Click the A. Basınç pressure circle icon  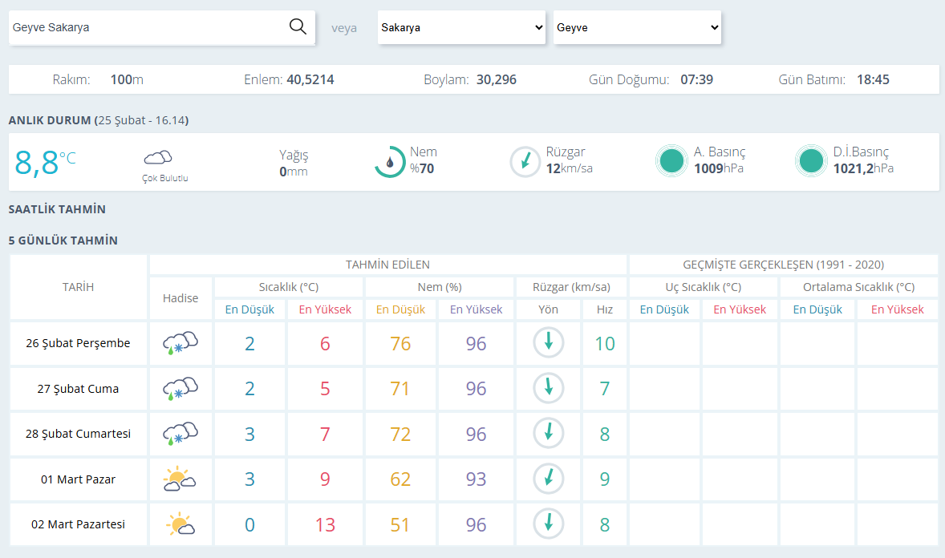(671, 161)
